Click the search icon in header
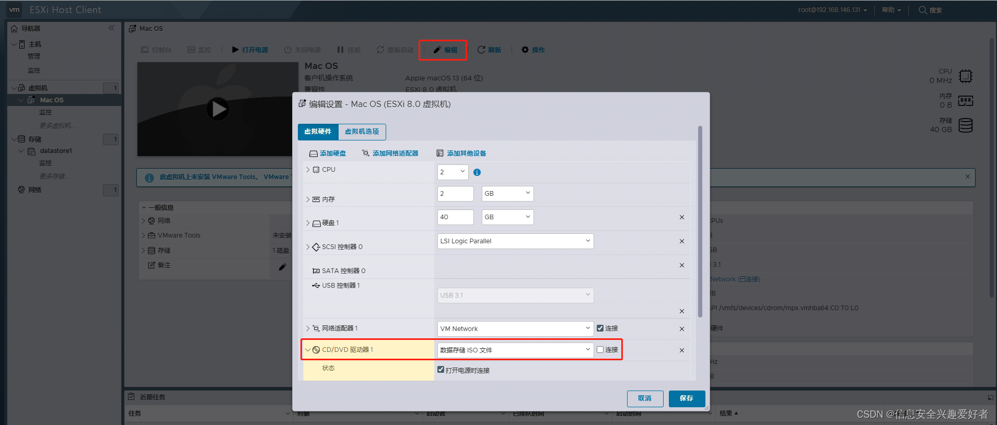The image size is (997, 425). pyautogui.click(x=923, y=10)
